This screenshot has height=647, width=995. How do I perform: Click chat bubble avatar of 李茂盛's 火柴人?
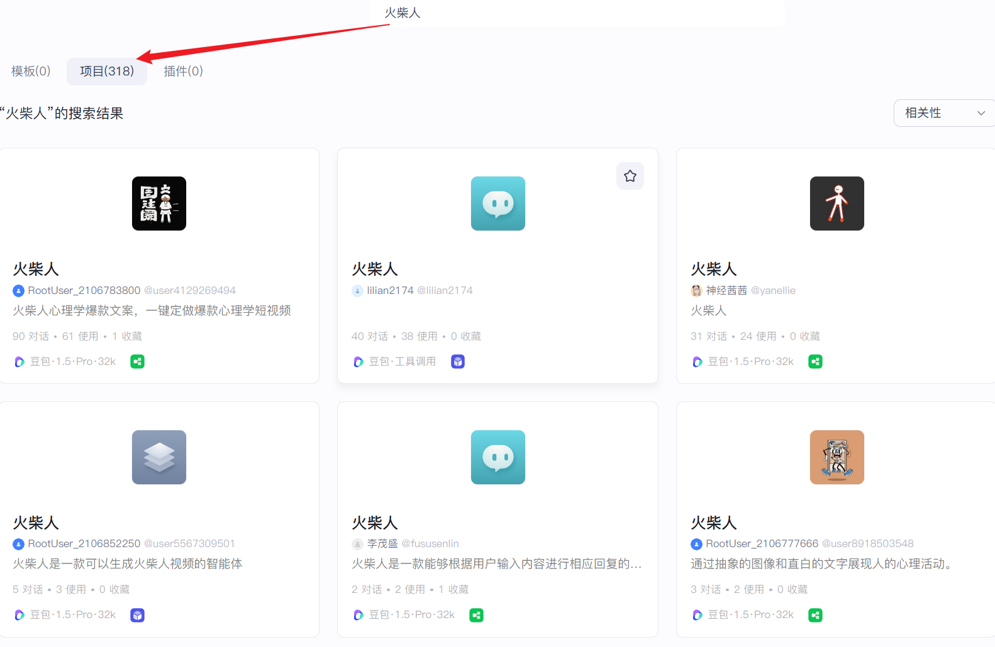tap(498, 457)
